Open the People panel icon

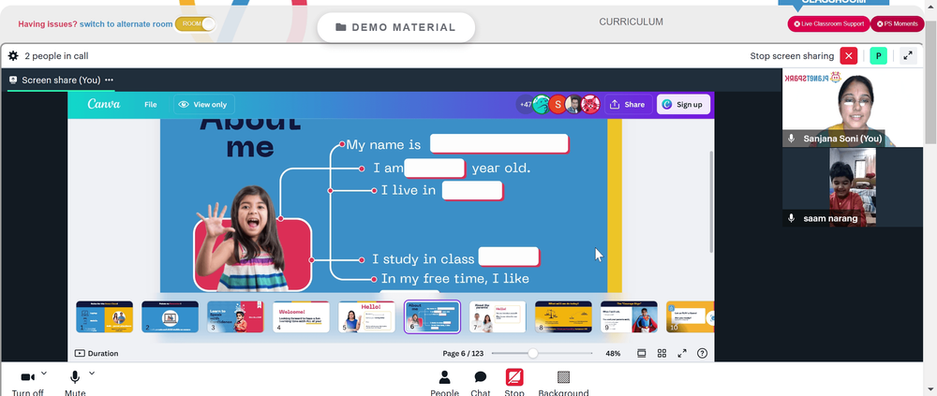(x=444, y=377)
